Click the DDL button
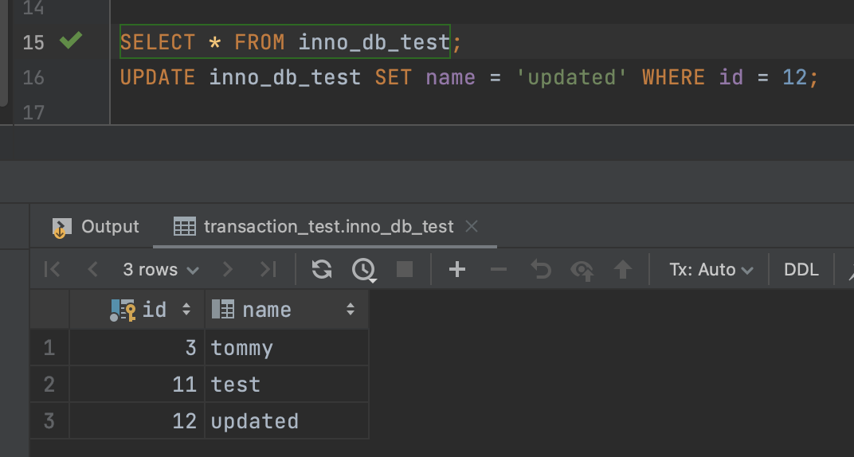 click(x=801, y=270)
